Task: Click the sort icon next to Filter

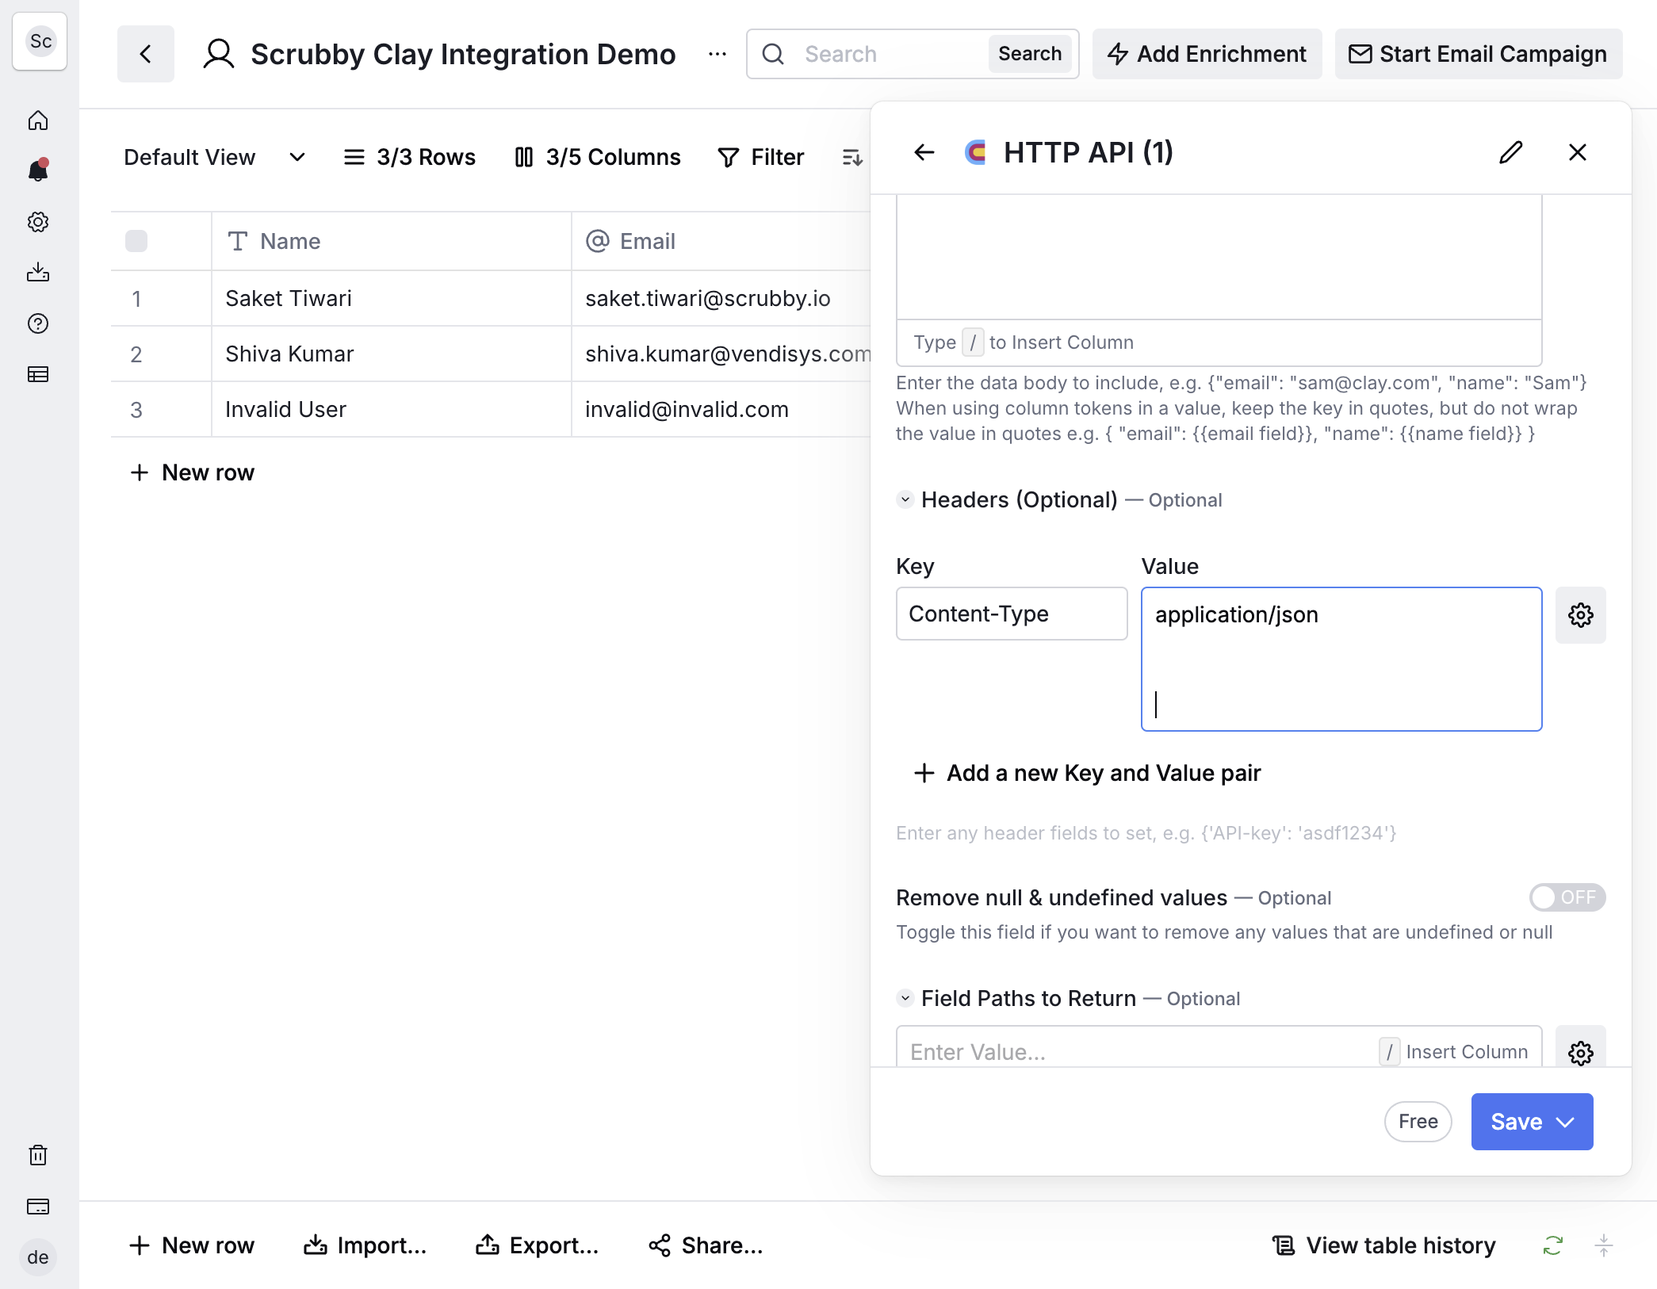Action: pyautogui.click(x=852, y=157)
